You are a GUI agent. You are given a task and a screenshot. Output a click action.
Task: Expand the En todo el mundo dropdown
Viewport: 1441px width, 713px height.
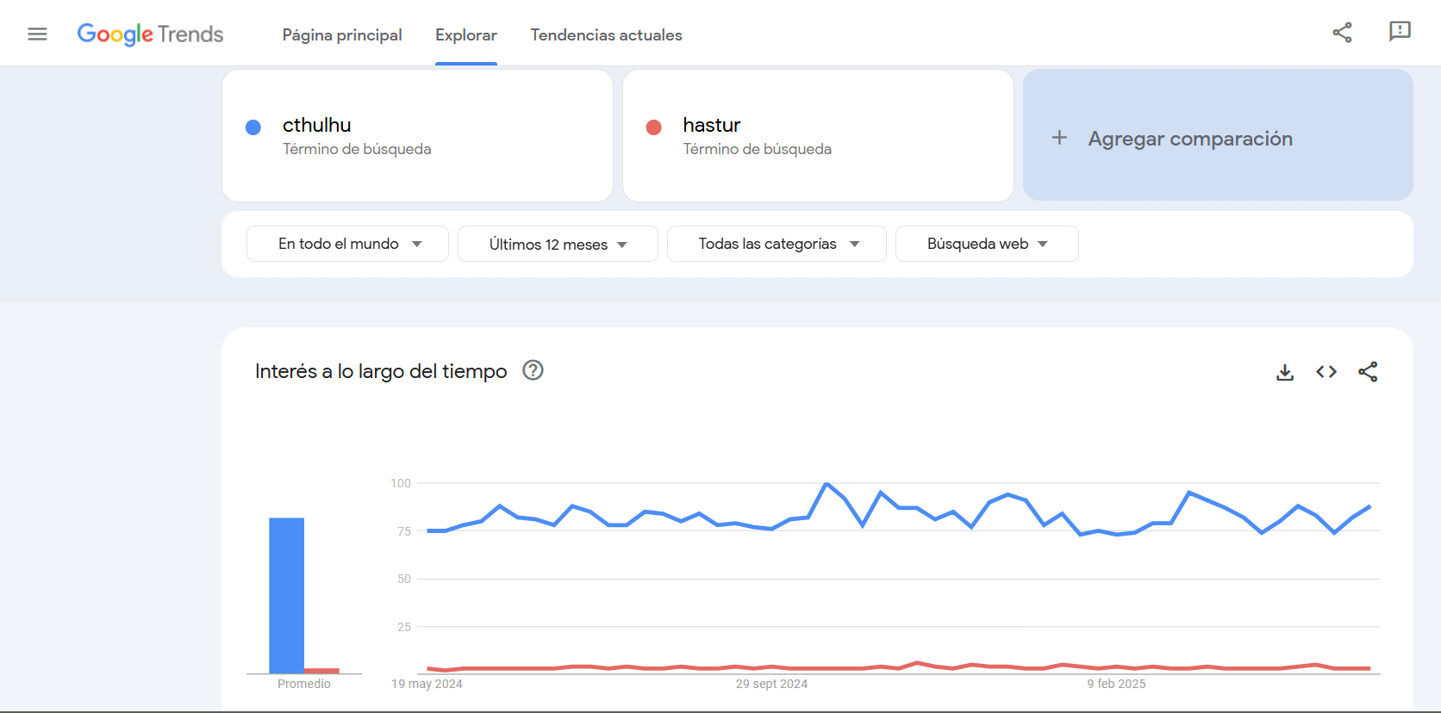pyautogui.click(x=347, y=244)
